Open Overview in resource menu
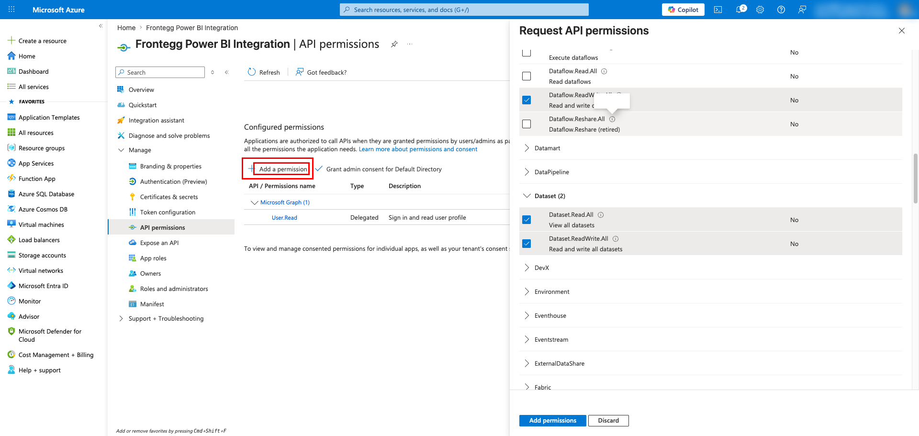The image size is (919, 436). point(141,89)
